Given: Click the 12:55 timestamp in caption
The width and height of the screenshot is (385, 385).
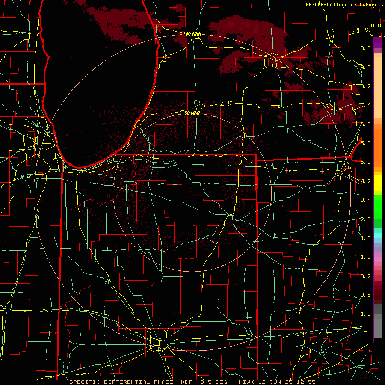Looking at the screenshot, I should [305, 382].
